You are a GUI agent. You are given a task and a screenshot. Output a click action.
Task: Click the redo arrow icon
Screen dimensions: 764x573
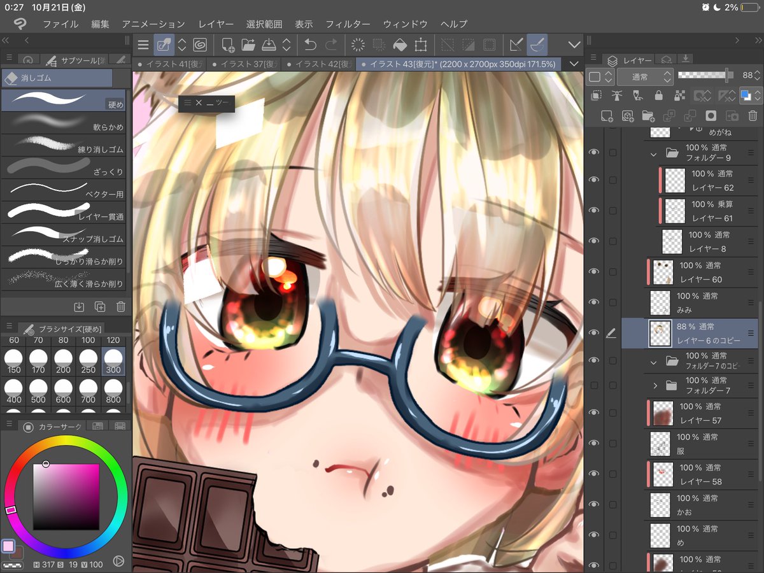[x=331, y=45]
